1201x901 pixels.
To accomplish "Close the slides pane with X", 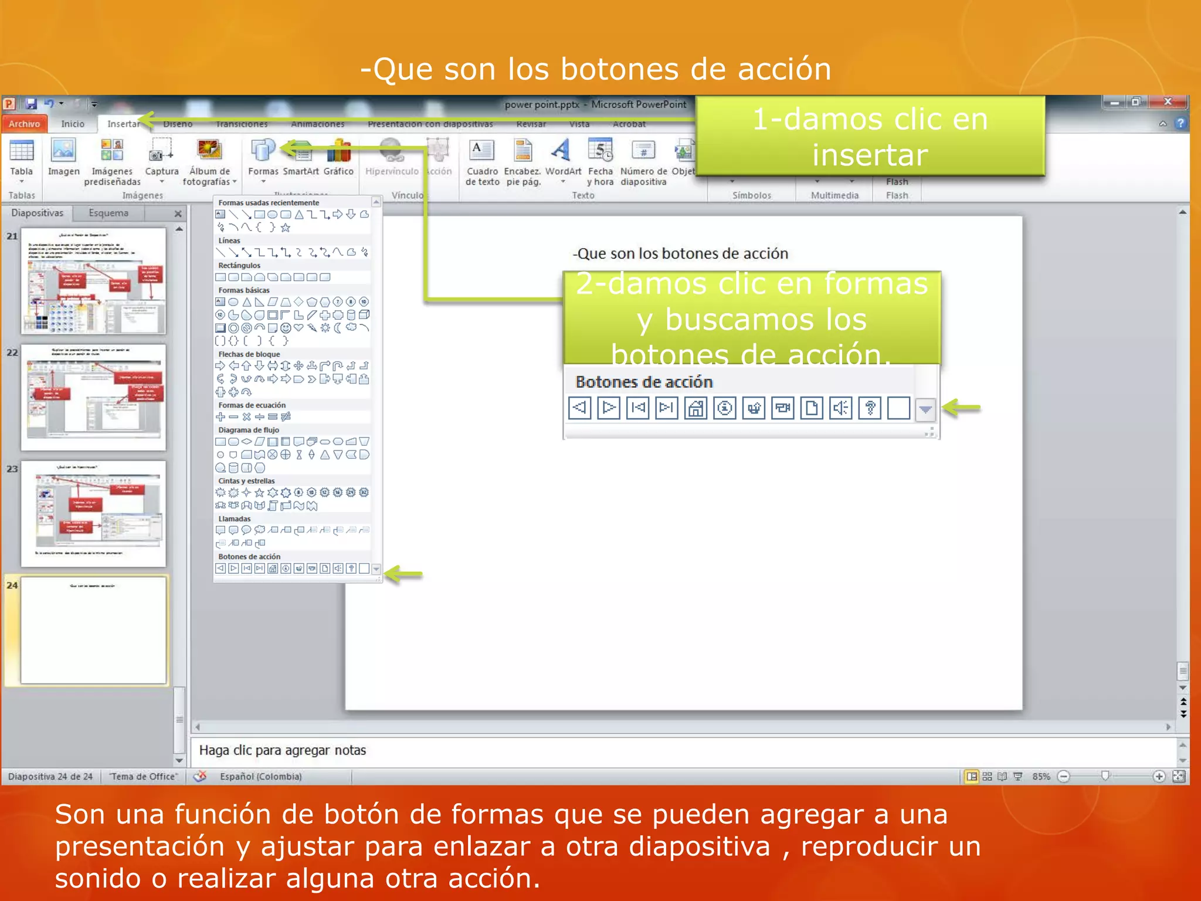I will (x=178, y=214).
